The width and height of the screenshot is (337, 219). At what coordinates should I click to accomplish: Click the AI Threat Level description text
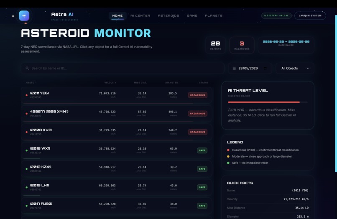[x=262, y=115]
